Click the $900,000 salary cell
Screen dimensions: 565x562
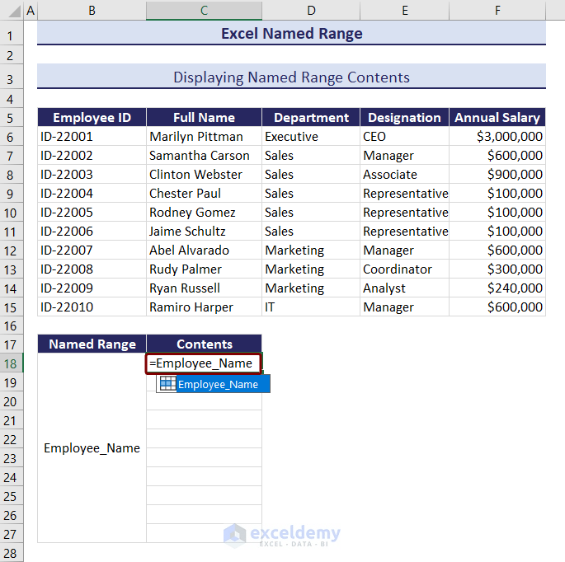coord(497,174)
